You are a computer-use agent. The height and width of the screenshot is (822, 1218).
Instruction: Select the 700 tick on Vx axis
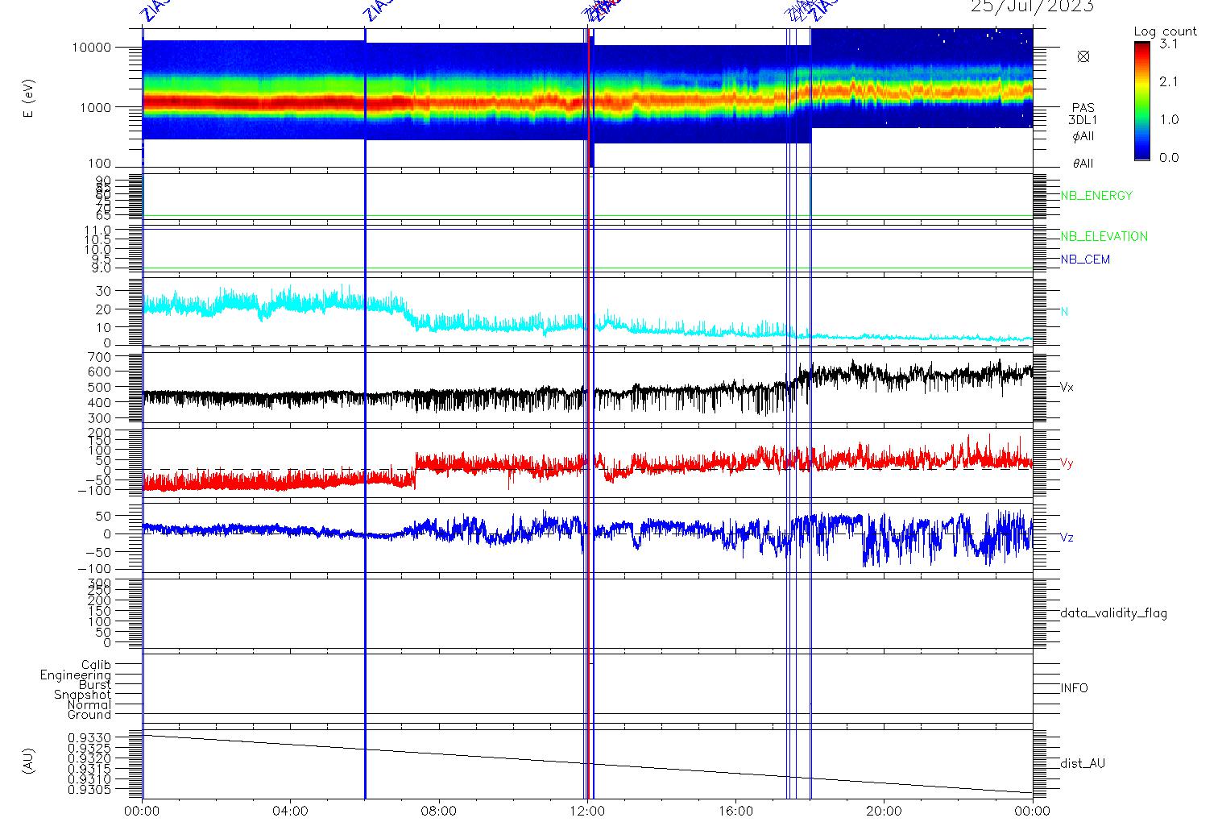click(100, 357)
